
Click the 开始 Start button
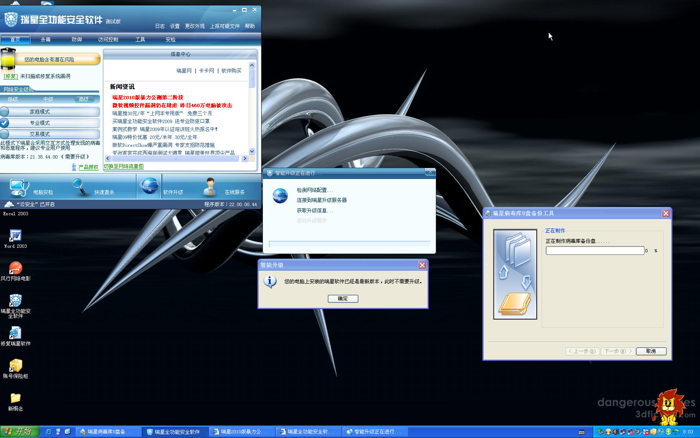pos(20,431)
